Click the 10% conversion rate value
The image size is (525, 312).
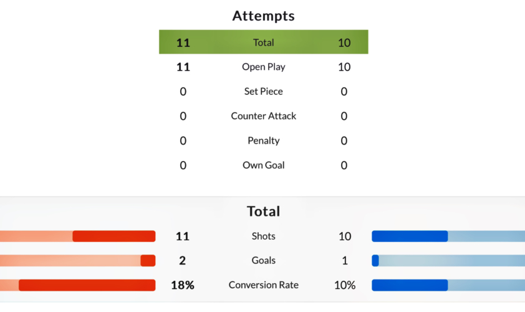coord(344,285)
